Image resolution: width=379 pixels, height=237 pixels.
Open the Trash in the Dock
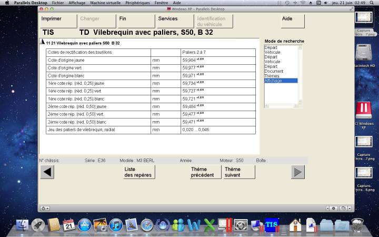(x=357, y=225)
